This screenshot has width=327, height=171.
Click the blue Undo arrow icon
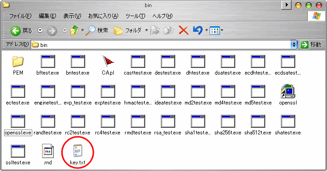coord(198,30)
